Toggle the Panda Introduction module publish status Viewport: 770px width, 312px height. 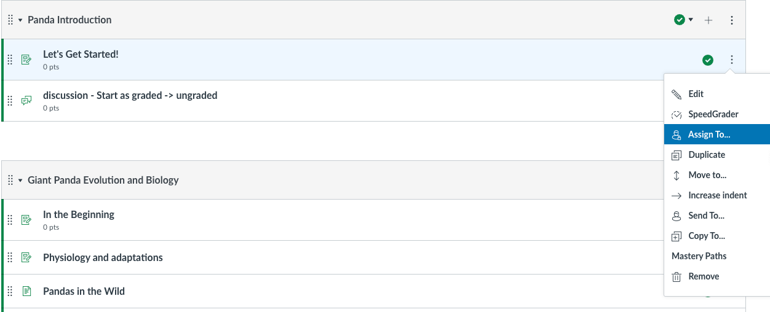[680, 20]
